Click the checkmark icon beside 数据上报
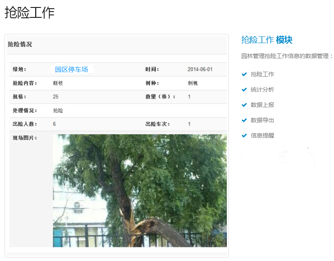Screen dimensions: 334x261 point(244,105)
